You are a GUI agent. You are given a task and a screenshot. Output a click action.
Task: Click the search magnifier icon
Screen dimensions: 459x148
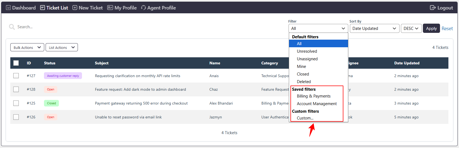(12, 27)
